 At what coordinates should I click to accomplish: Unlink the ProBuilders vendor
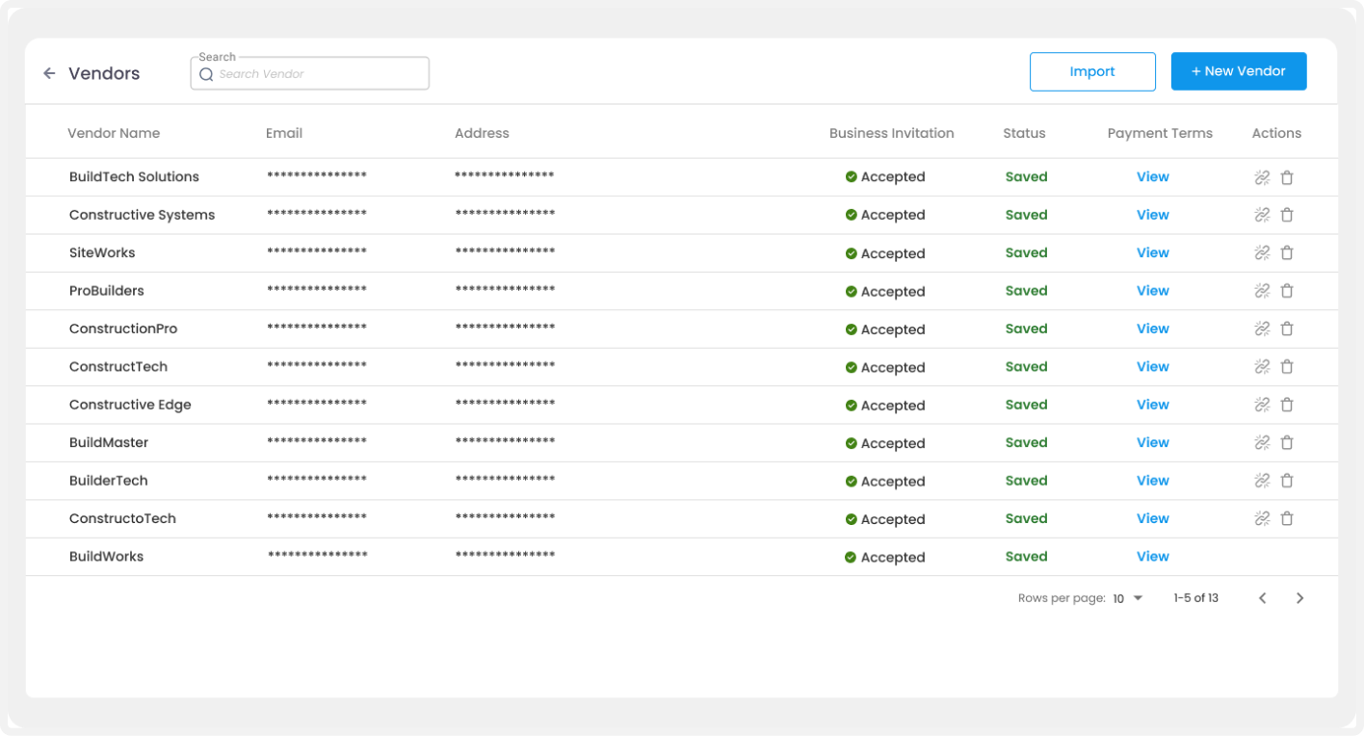pyautogui.click(x=1262, y=291)
